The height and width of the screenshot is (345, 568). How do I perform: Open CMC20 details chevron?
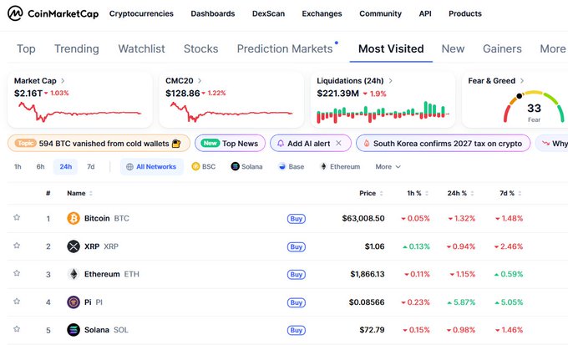point(200,81)
